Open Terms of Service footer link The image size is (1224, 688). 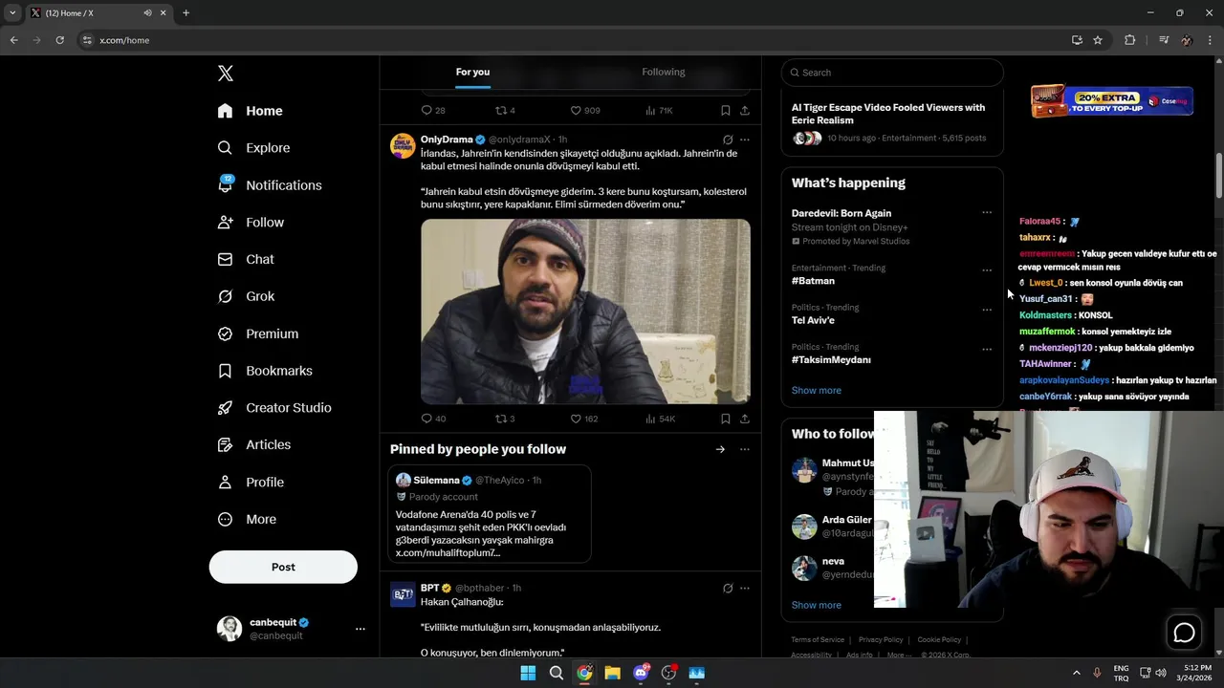[818, 639]
